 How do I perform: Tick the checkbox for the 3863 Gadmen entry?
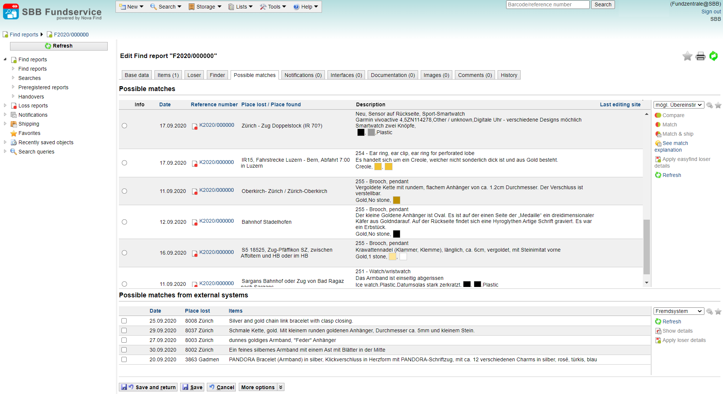pos(124,359)
